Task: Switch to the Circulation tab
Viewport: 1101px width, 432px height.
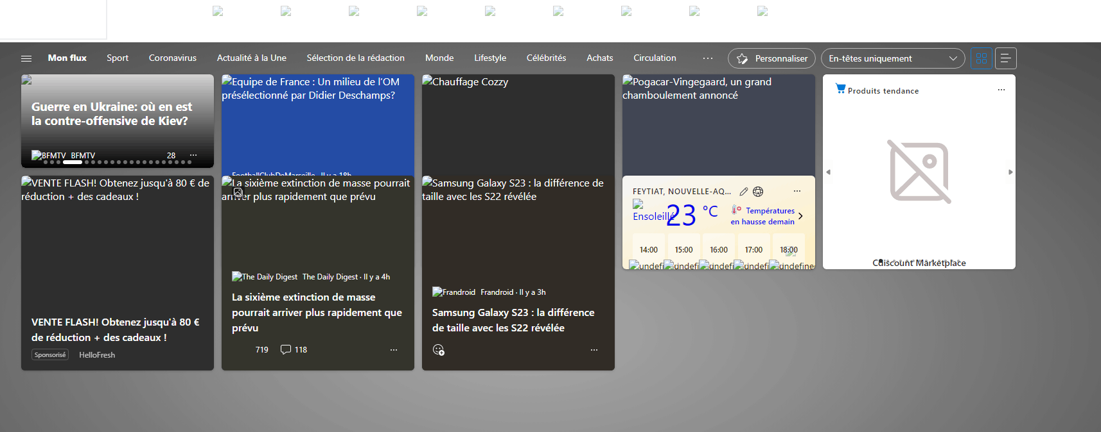Action: coord(655,58)
